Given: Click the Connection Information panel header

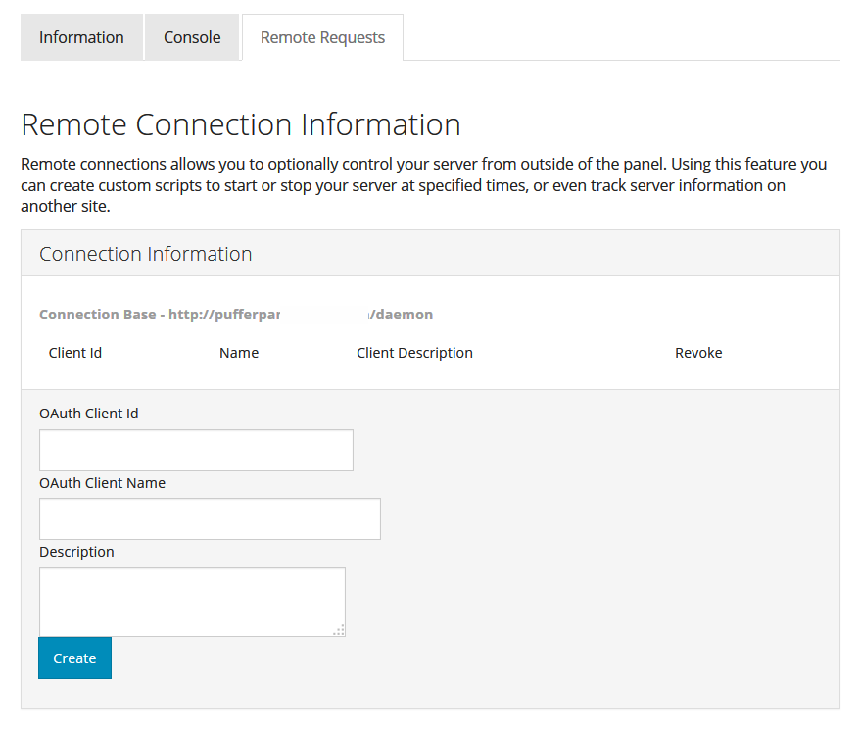Looking at the screenshot, I should pyautogui.click(x=146, y=254).
